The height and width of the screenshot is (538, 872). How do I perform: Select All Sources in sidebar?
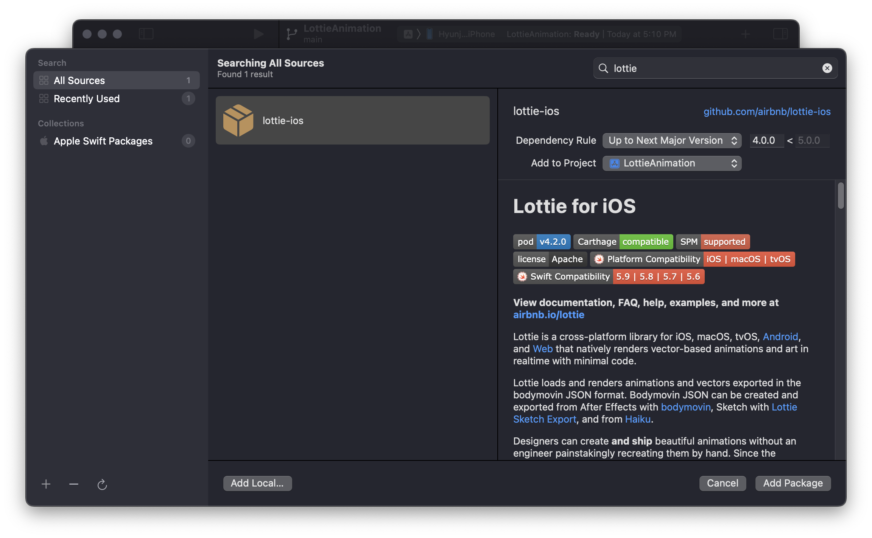pyautogui.click(x=116, y=80)
